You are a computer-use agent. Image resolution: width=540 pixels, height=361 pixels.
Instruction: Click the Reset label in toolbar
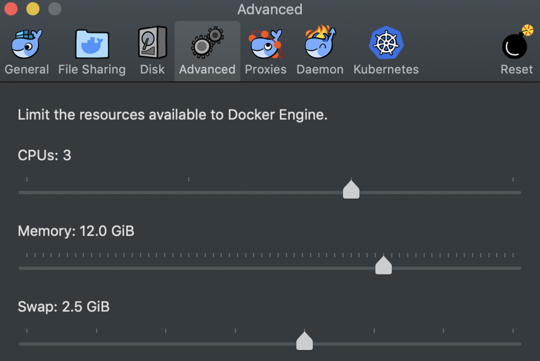516,69
